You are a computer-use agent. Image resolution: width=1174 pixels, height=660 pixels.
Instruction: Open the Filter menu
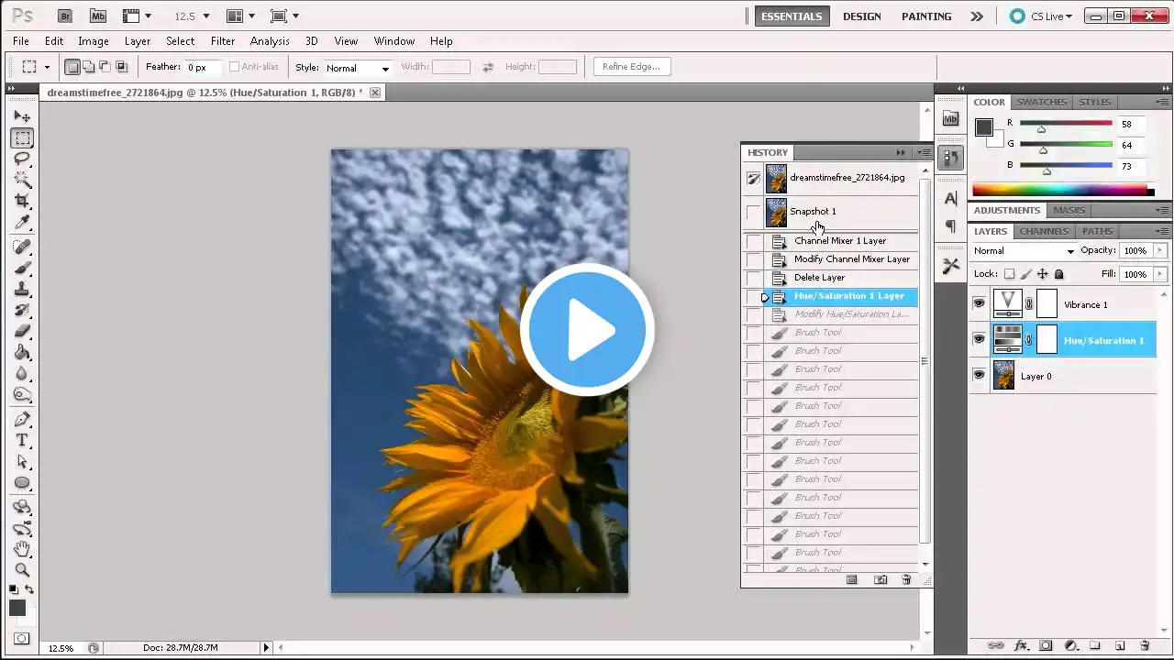coord(223,41)
